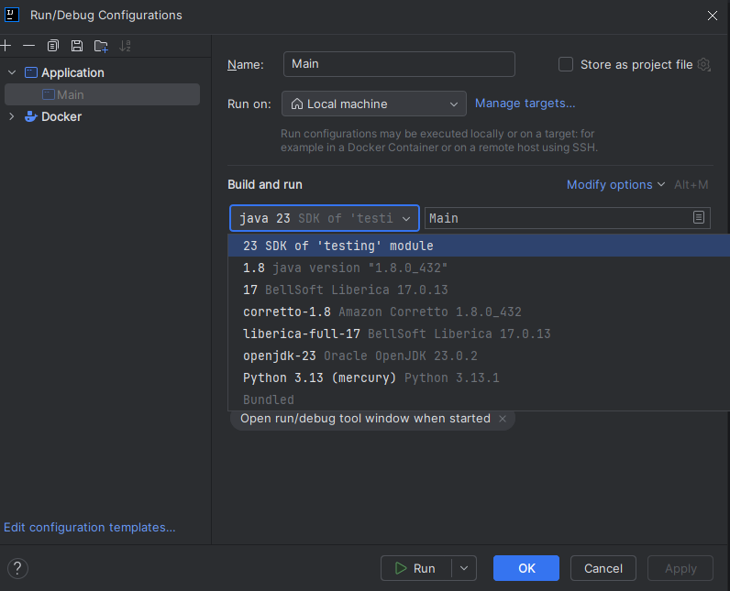Choose corretto-1.8 Amazon Corretto SDK
The width and height of the screenshot is (730, 591).
click(x=479, y=312)
